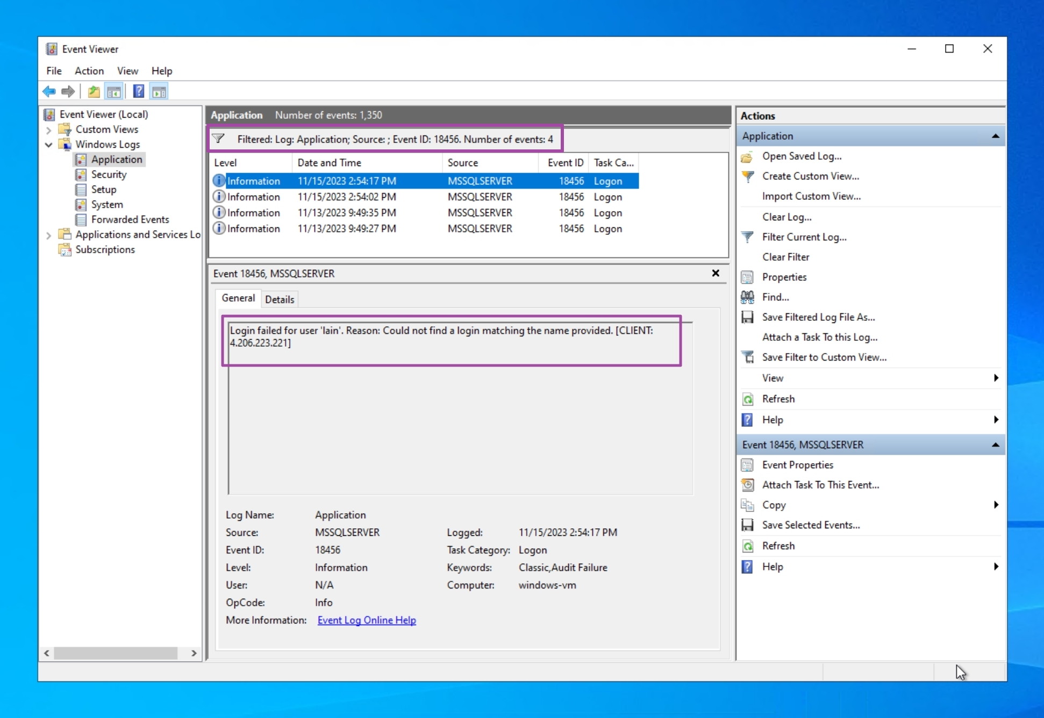Click the Copy icon in event actions
This screenshot has height=718, width=1044.
point(747,505)
